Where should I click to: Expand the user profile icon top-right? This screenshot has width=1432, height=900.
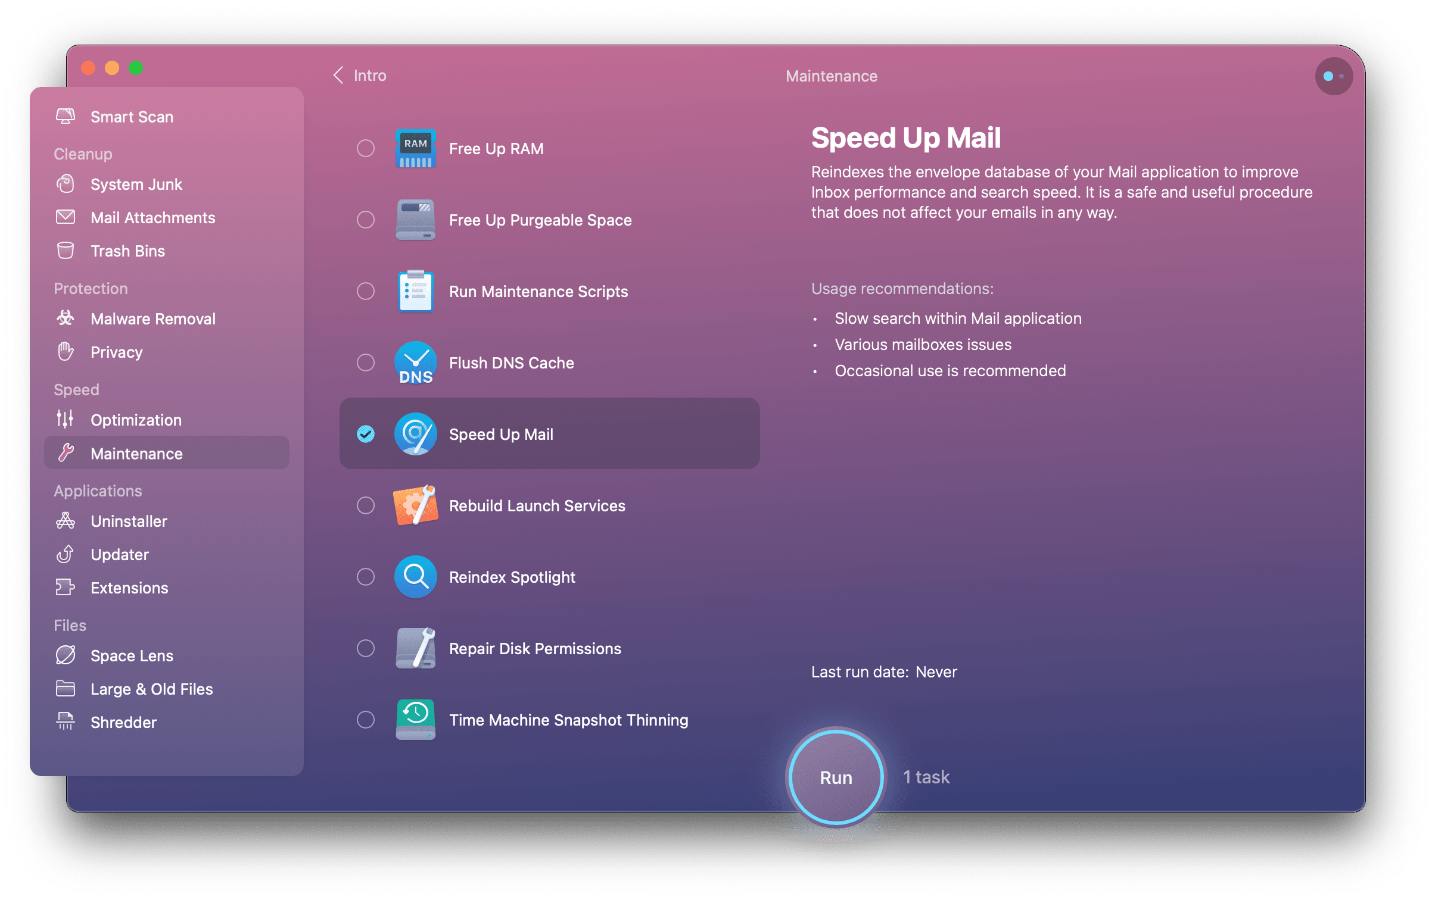point(1334,76)
